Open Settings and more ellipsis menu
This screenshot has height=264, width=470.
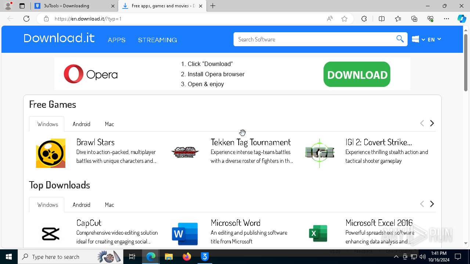pyautogui.click(x=446, y=19)
